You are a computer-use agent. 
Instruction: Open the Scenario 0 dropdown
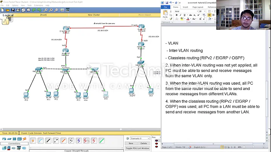(x=148, y=138)
